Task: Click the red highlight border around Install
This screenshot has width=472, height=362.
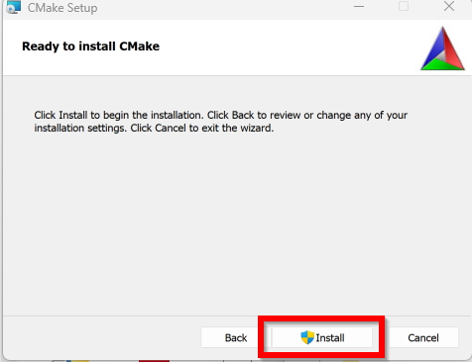Action: (321, 318)
